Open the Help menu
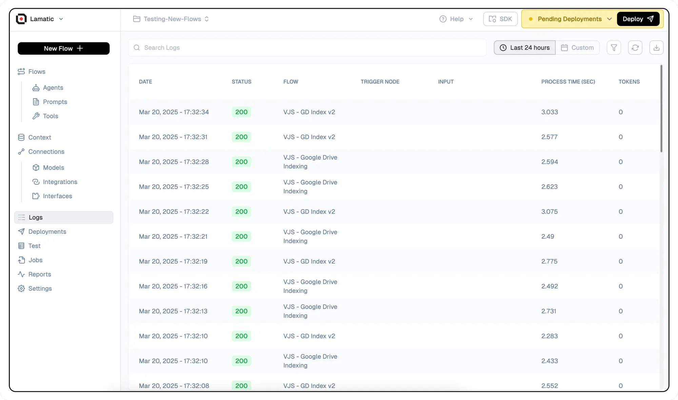The image size is (678, 400). coord(456,19)
